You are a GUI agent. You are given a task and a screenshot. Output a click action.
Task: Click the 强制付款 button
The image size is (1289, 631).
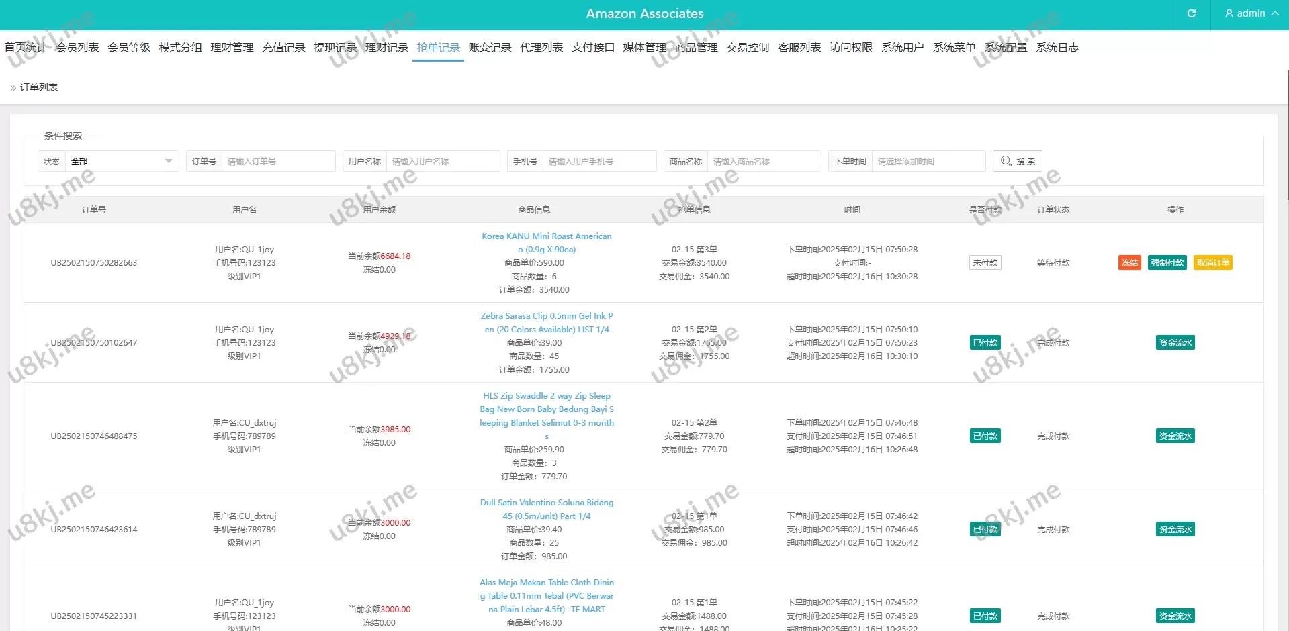1167,263
